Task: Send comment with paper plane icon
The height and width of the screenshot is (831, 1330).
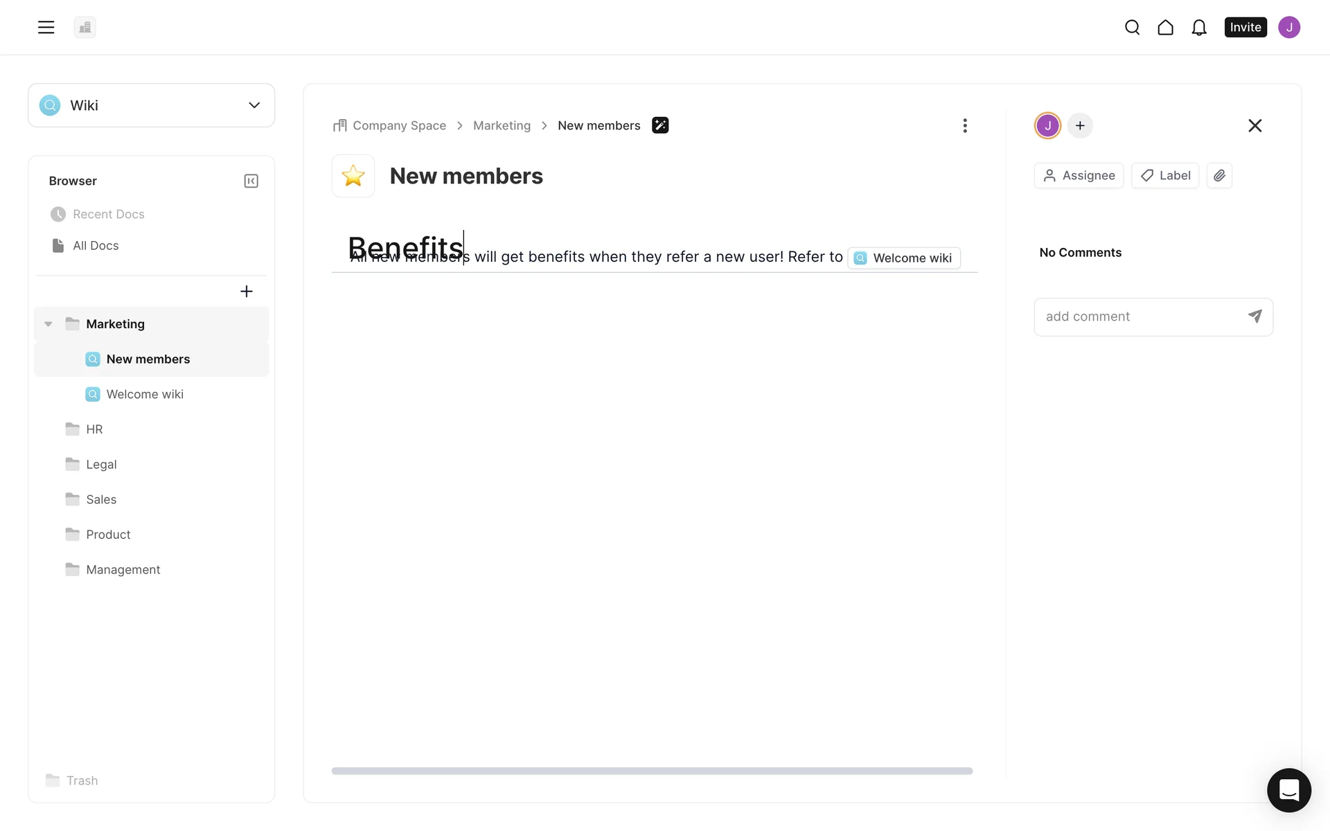Action: (1254, 316)
